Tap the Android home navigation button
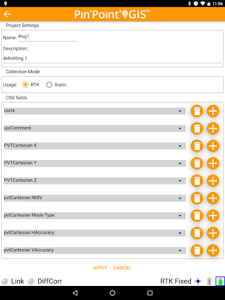This screenshot has height=300, width=225. click(112, 293)
